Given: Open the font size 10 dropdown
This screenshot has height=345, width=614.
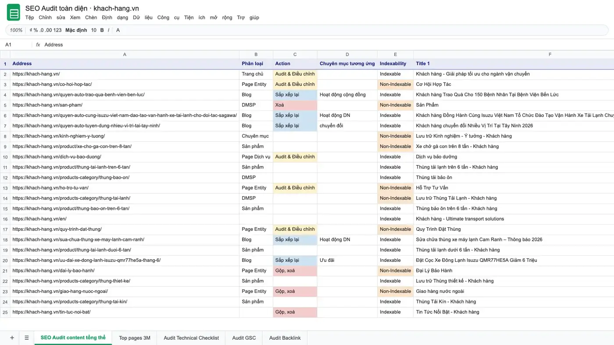Looking at the screenshot, I should 94,30.
